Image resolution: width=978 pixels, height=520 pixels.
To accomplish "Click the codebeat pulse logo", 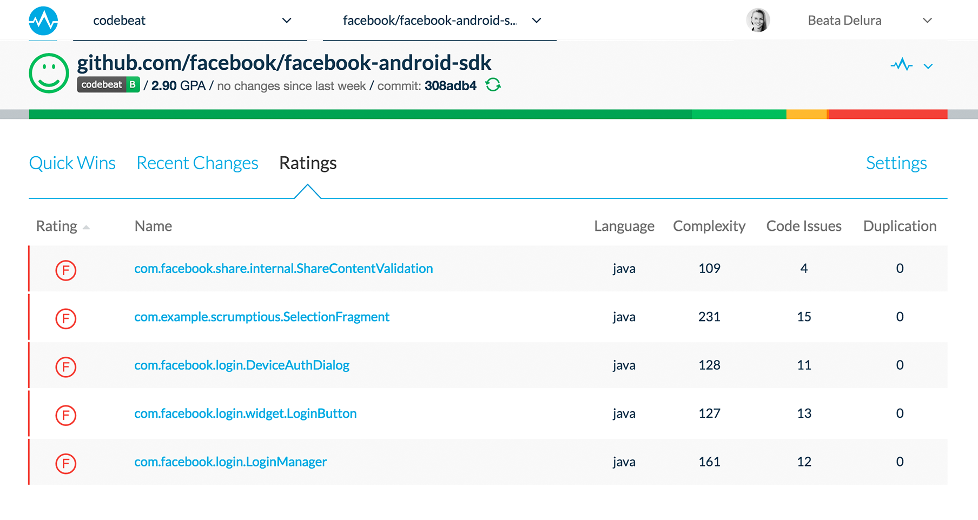I will coord(43,21).
